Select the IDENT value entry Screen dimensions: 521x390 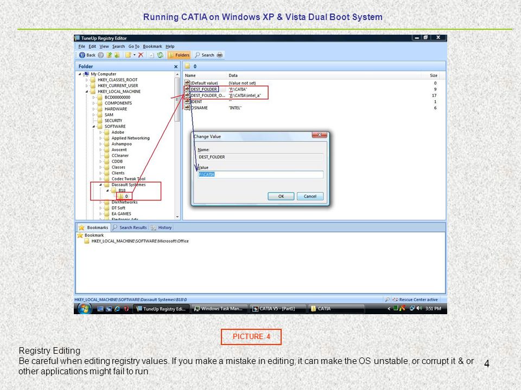tap(196, 102)
